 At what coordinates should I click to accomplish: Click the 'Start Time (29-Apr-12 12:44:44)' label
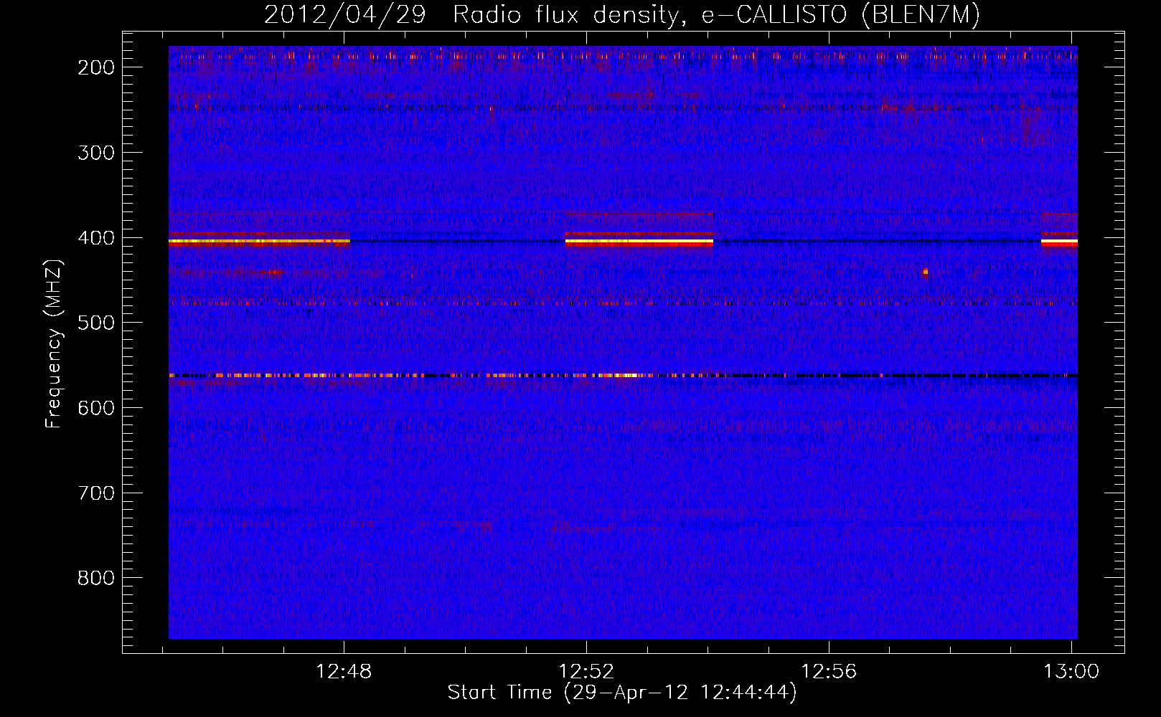(x=622, y=693)
